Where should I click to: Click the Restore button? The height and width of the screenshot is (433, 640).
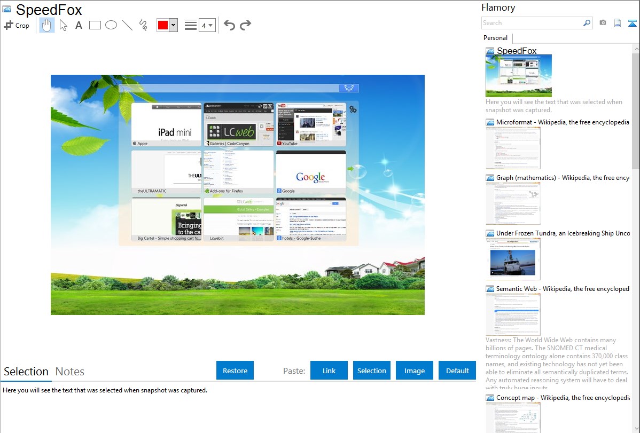tap(235, 371)
